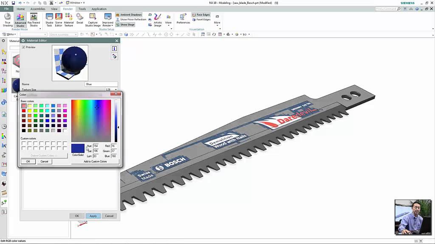Switch to the Tools tab
The image size is (435, 244).
[x=82, y=9]
